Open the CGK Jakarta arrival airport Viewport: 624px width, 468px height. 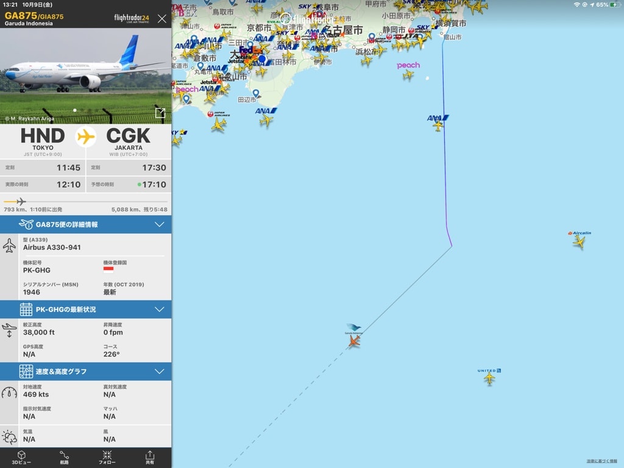[128, 141]
